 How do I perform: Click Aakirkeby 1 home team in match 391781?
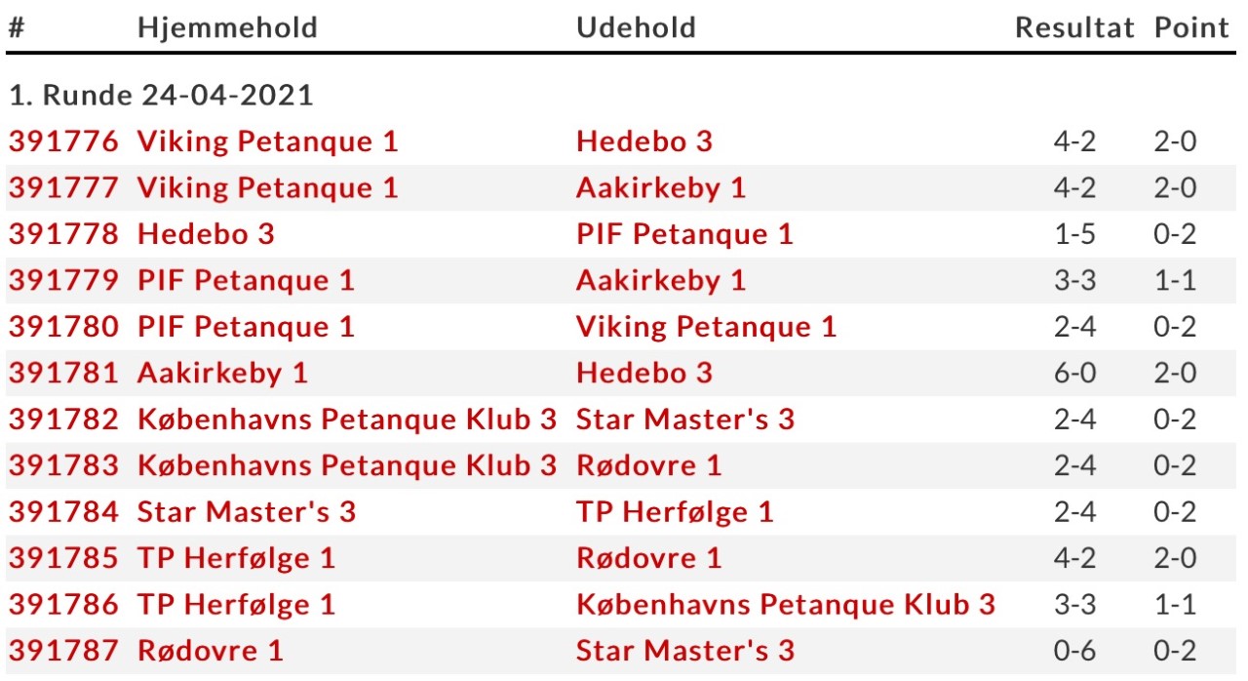222,373
